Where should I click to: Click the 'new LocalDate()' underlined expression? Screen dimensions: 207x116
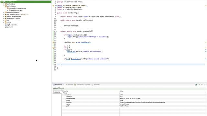click(83, 42)
